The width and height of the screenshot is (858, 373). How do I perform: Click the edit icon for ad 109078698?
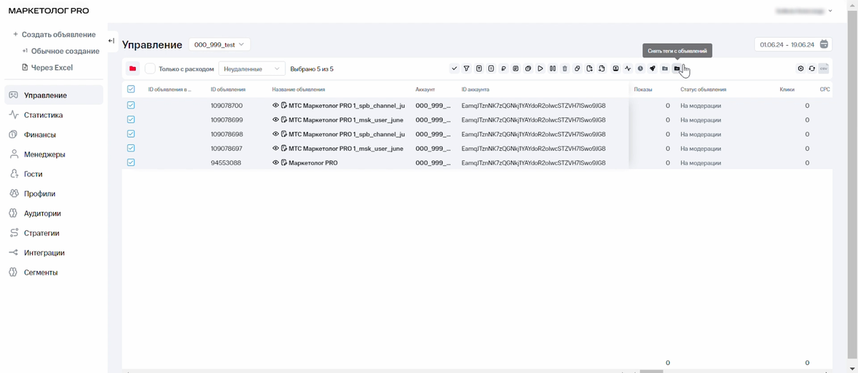pyautogui.click(x=284, y=134)
